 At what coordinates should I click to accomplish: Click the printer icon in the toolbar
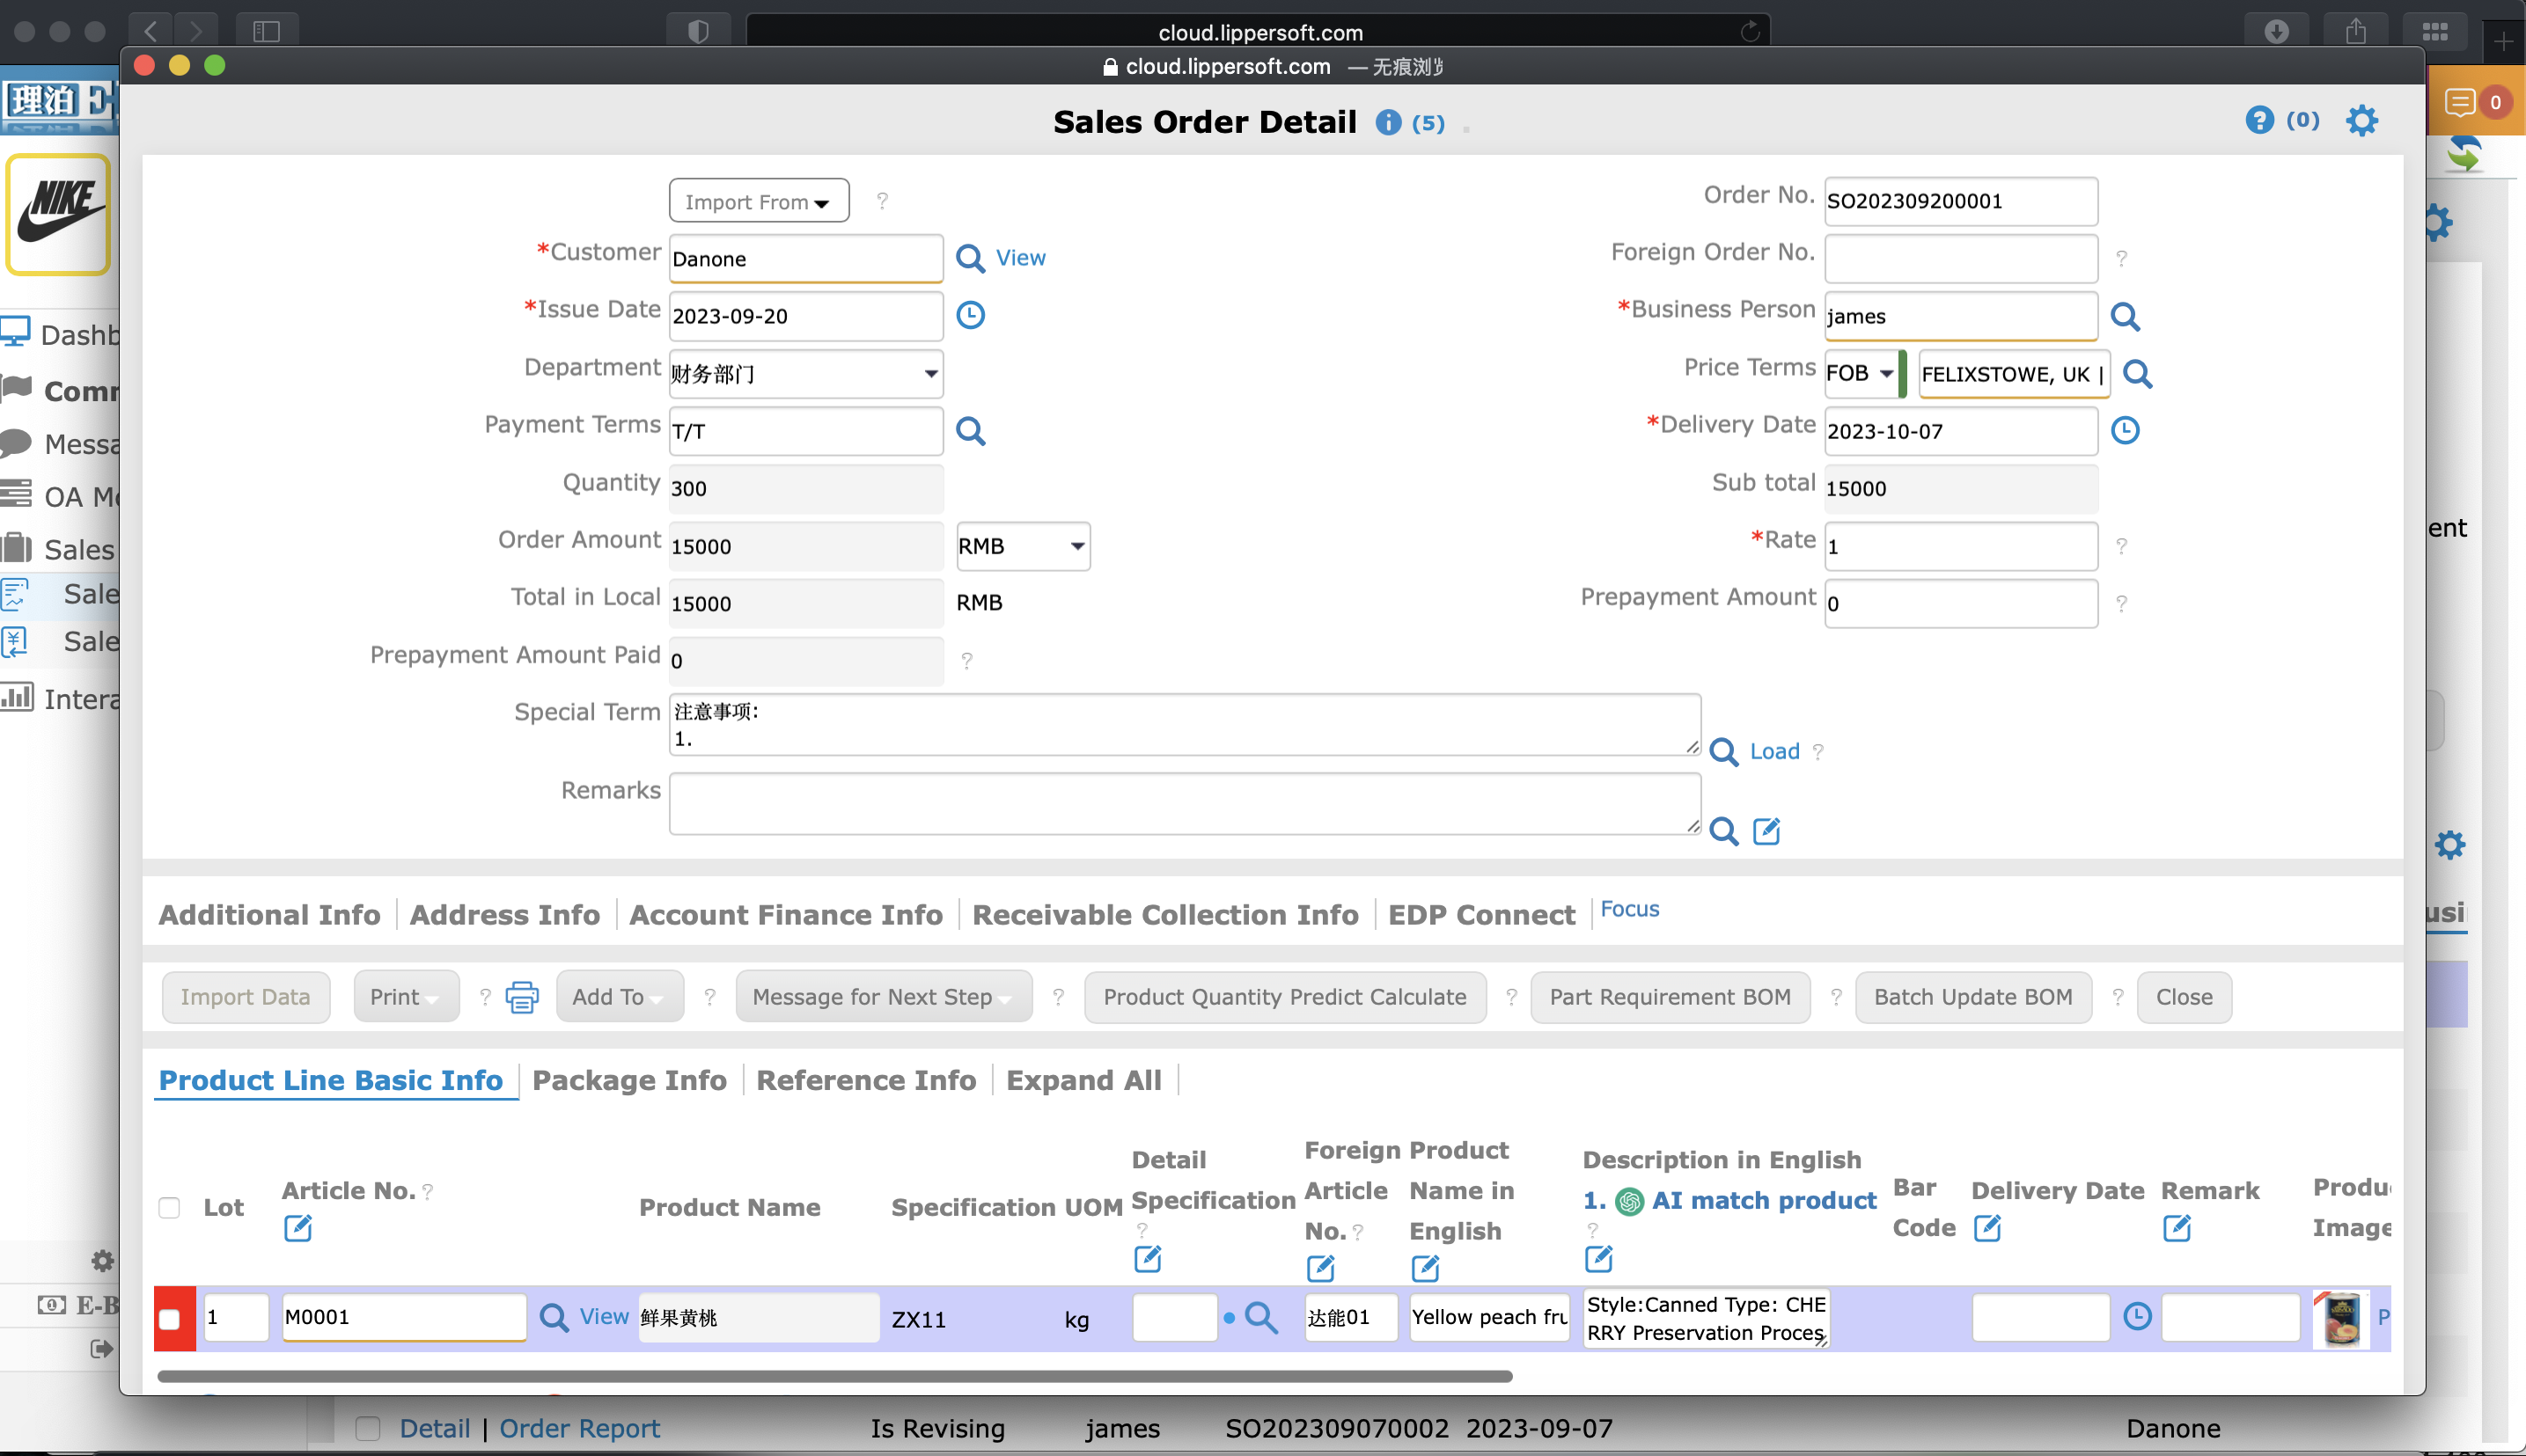pyautogui.click(x=521, y=997)
